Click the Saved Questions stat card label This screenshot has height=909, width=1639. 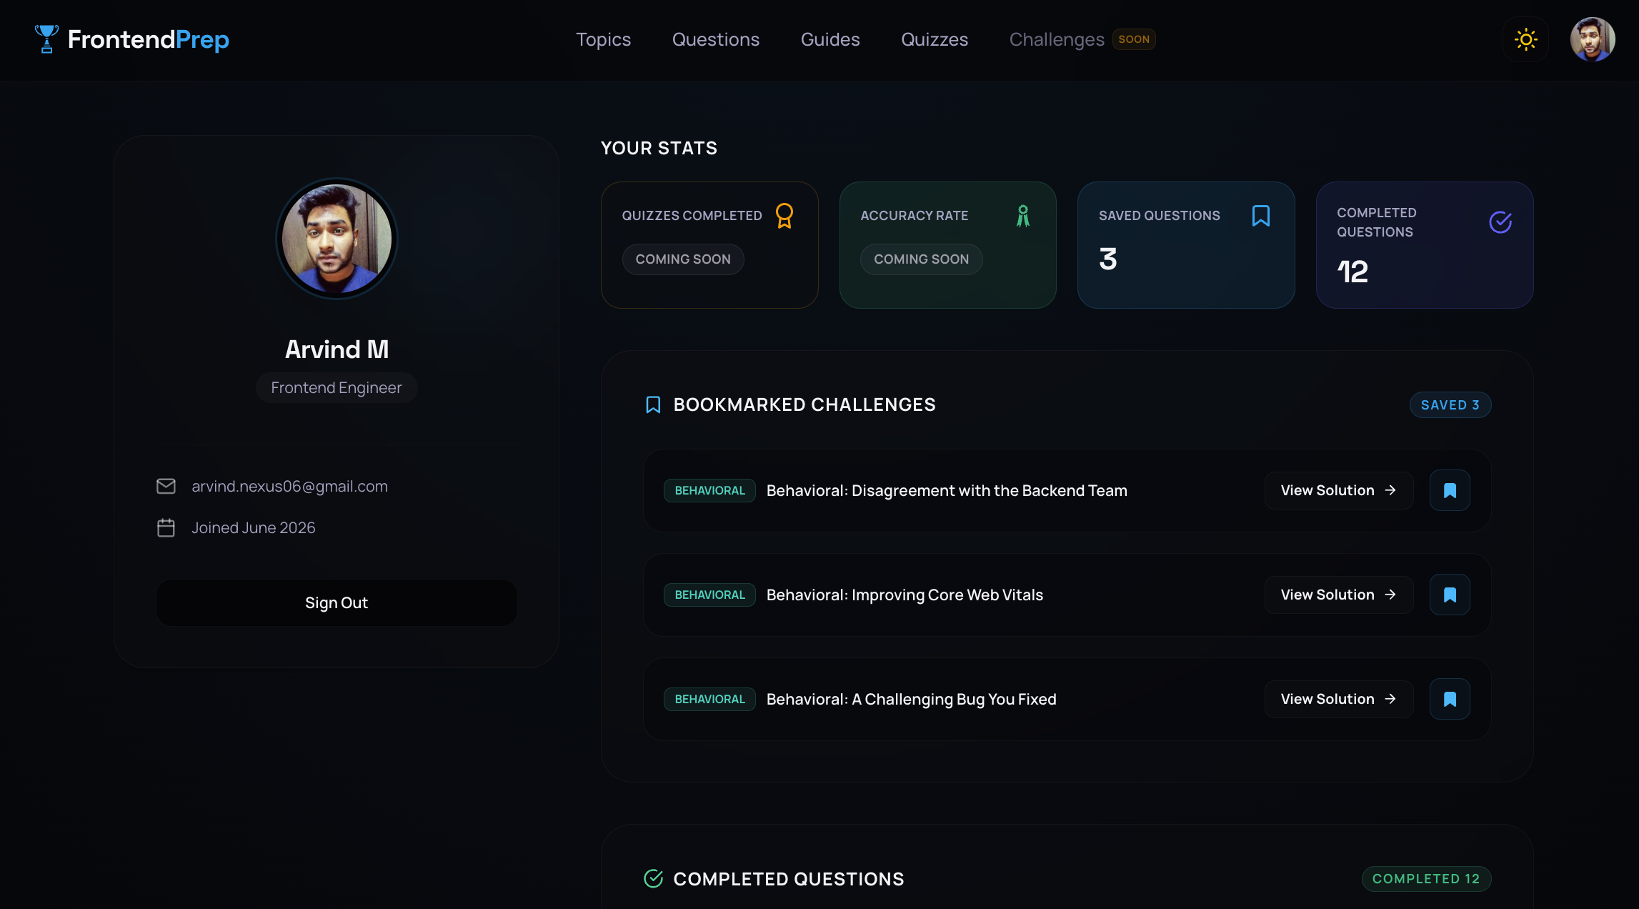(x=1159, y=216)
